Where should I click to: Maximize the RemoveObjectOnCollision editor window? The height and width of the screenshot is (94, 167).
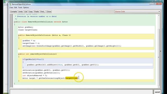154,4
